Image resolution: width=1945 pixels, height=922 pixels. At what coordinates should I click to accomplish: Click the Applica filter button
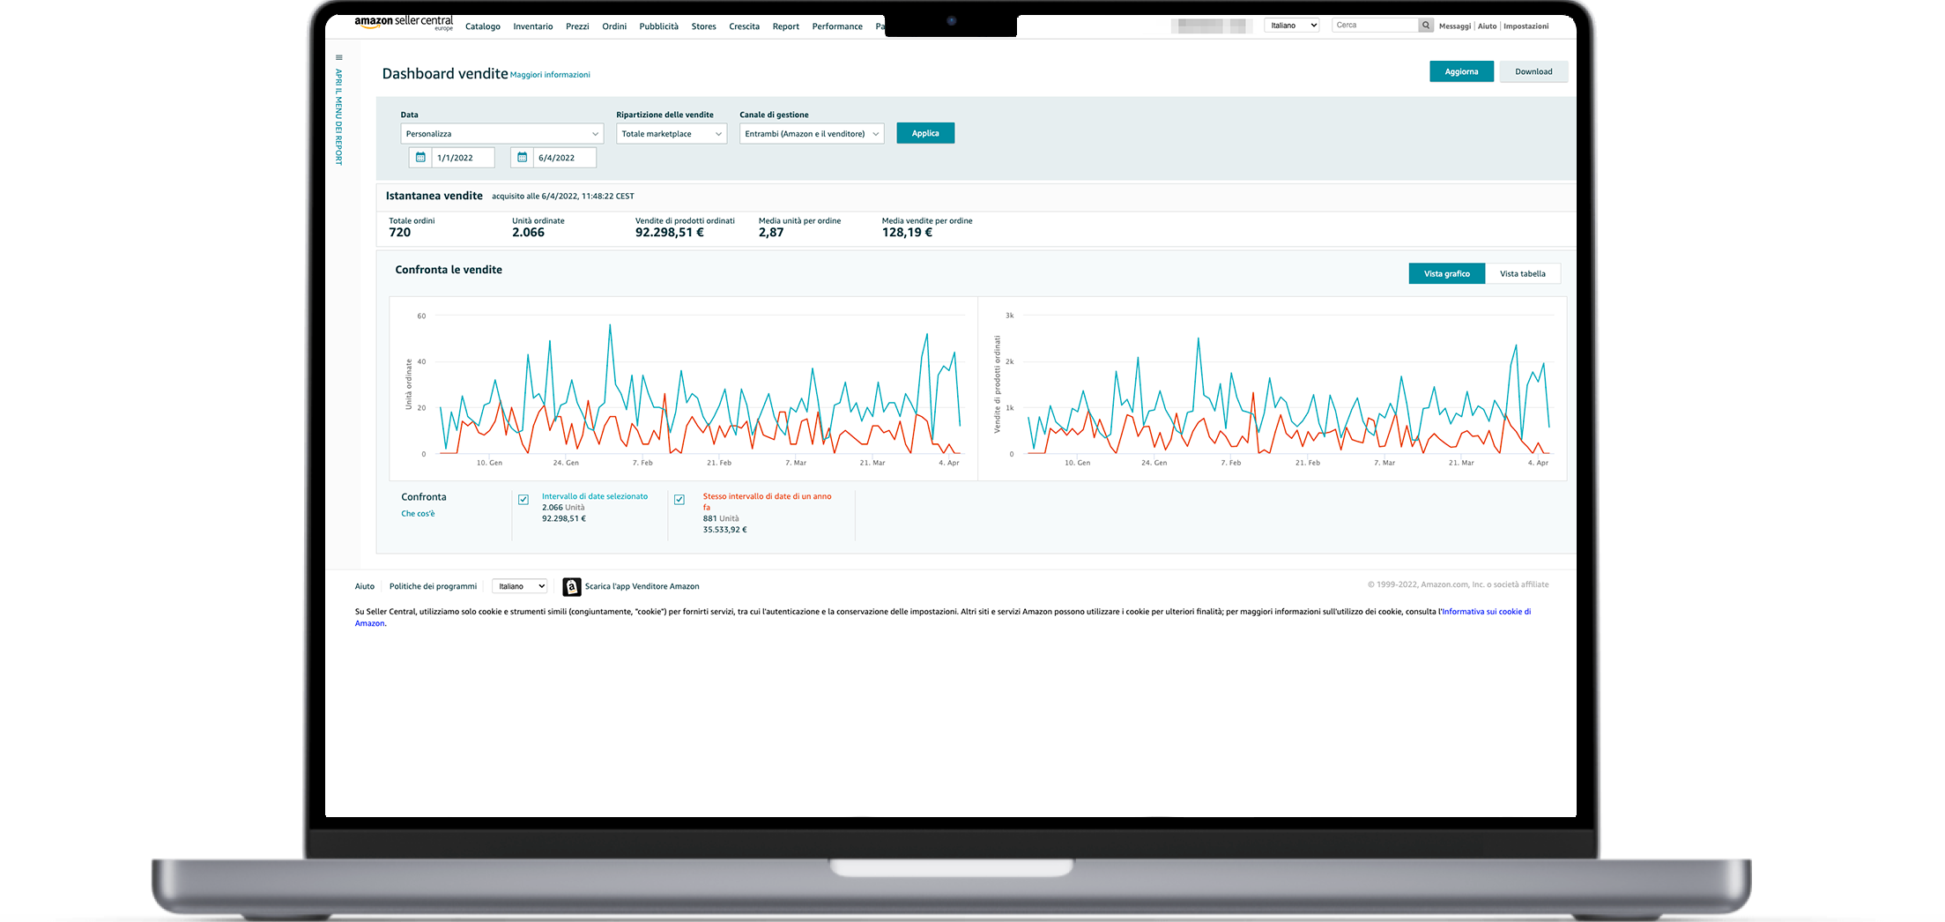[925, 133]
